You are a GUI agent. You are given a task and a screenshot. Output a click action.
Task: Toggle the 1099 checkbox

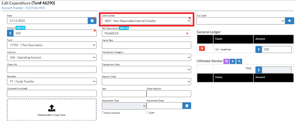pyautogui.click(x=148, y=112)
